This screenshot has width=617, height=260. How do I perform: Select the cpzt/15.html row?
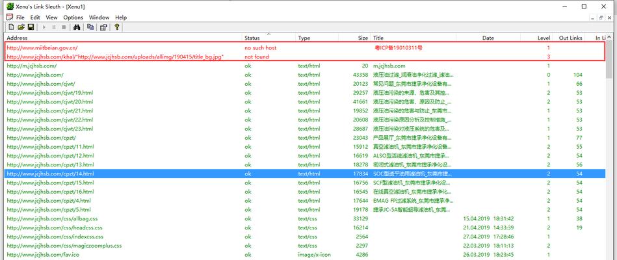(x=305, y=183)
